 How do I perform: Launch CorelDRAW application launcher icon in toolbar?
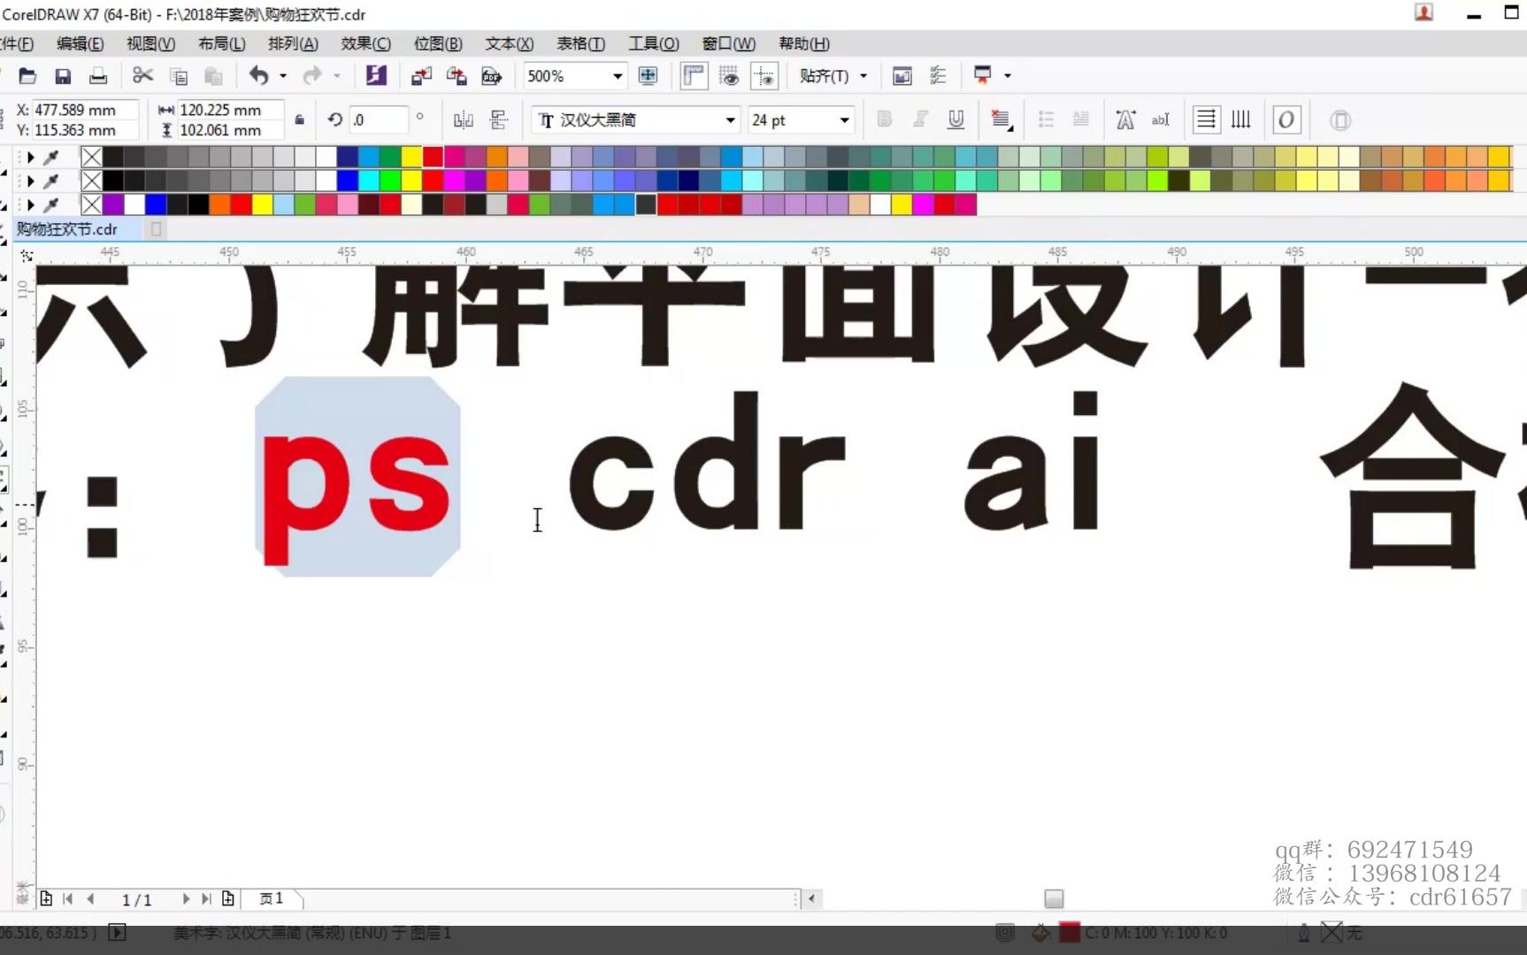[375, 75]
